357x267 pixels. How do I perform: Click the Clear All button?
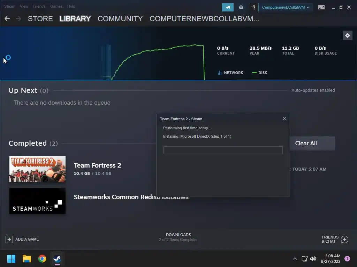point(312,143)
